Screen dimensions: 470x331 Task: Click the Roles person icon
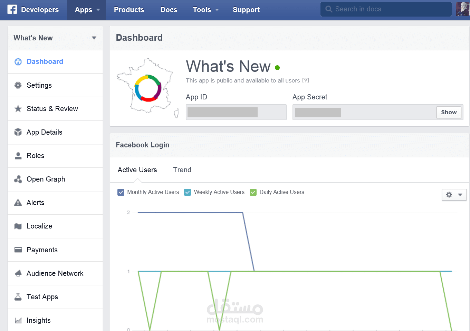(18, 156)
